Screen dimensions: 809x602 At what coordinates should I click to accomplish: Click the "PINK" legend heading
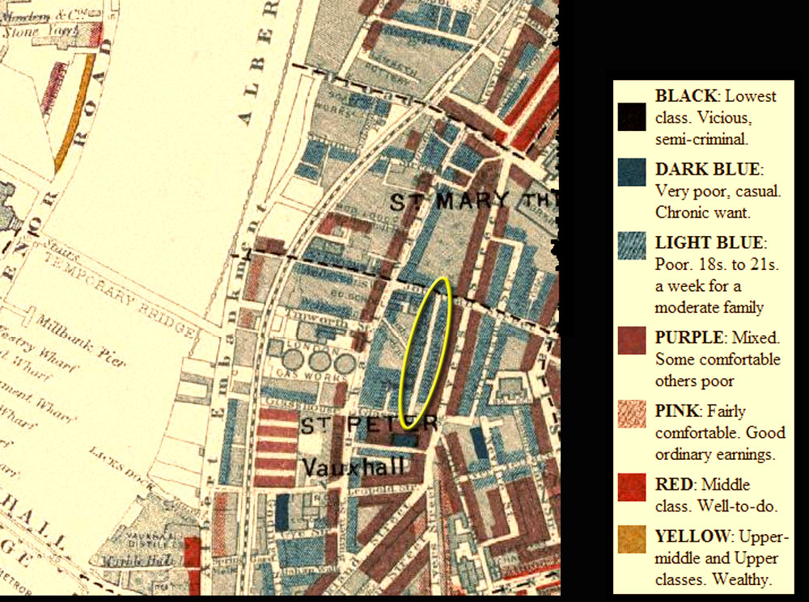point(677,410)
